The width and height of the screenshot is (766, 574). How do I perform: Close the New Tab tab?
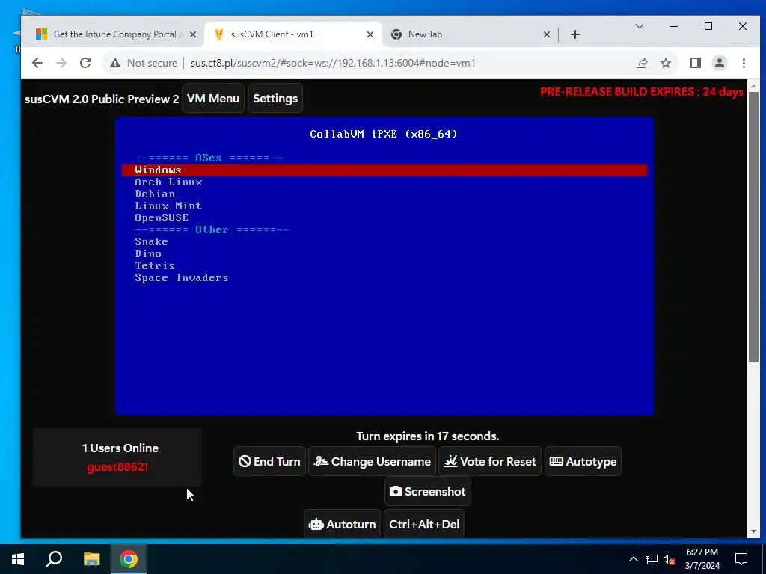pyautogui.click(x=547, y=34)
